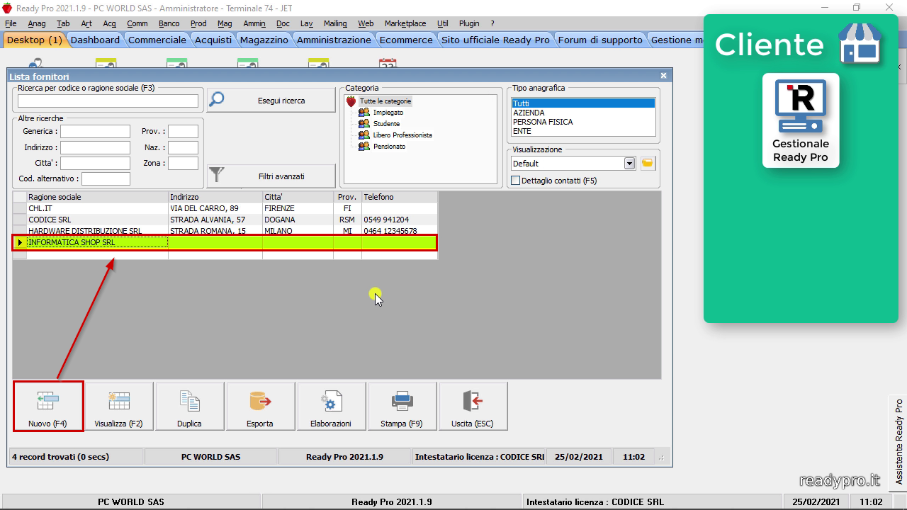The height and width of the screenshot is (510, 907).
Task: Sort by Ragione sociale column header
Action: [x=97, y=197]
